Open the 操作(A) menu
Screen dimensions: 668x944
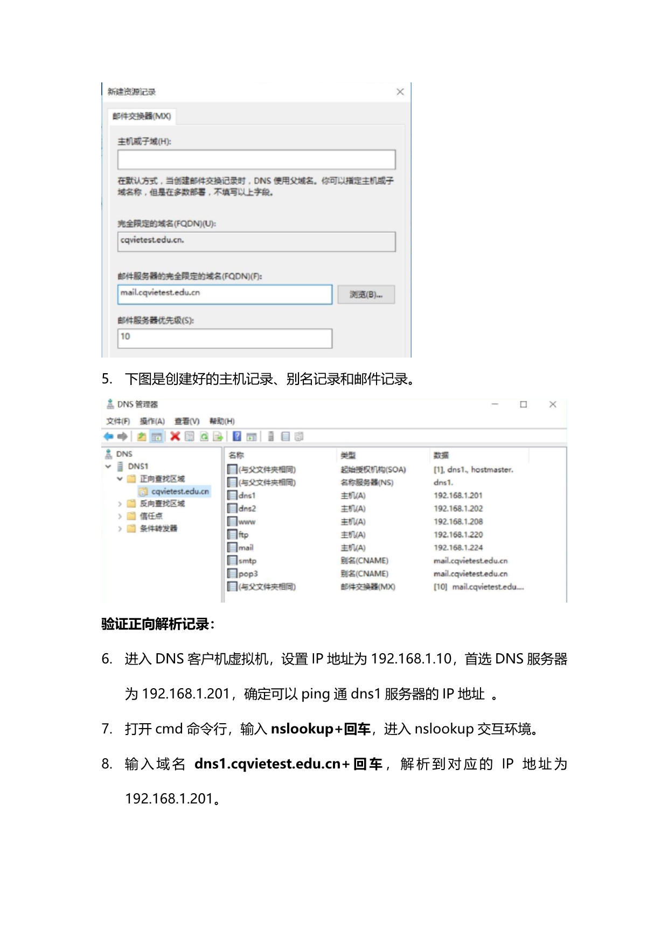pos(152,421)
